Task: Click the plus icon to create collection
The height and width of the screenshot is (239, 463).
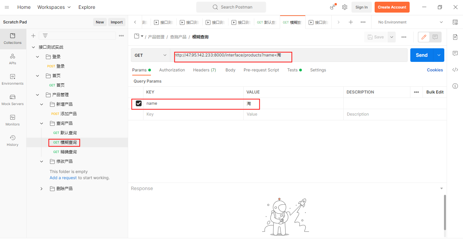Action: [33, 36]
